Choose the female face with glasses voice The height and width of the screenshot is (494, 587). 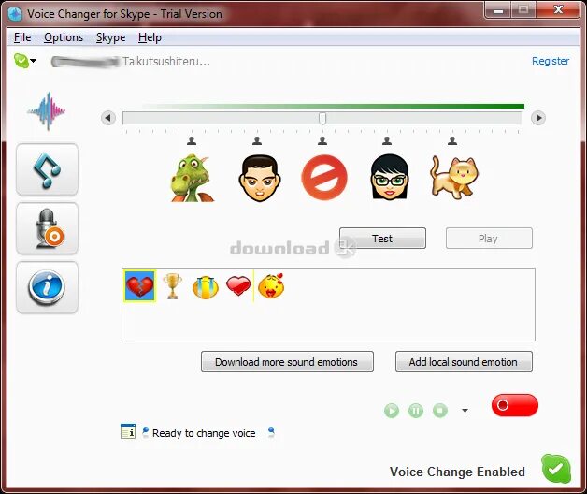pos(390,177)
